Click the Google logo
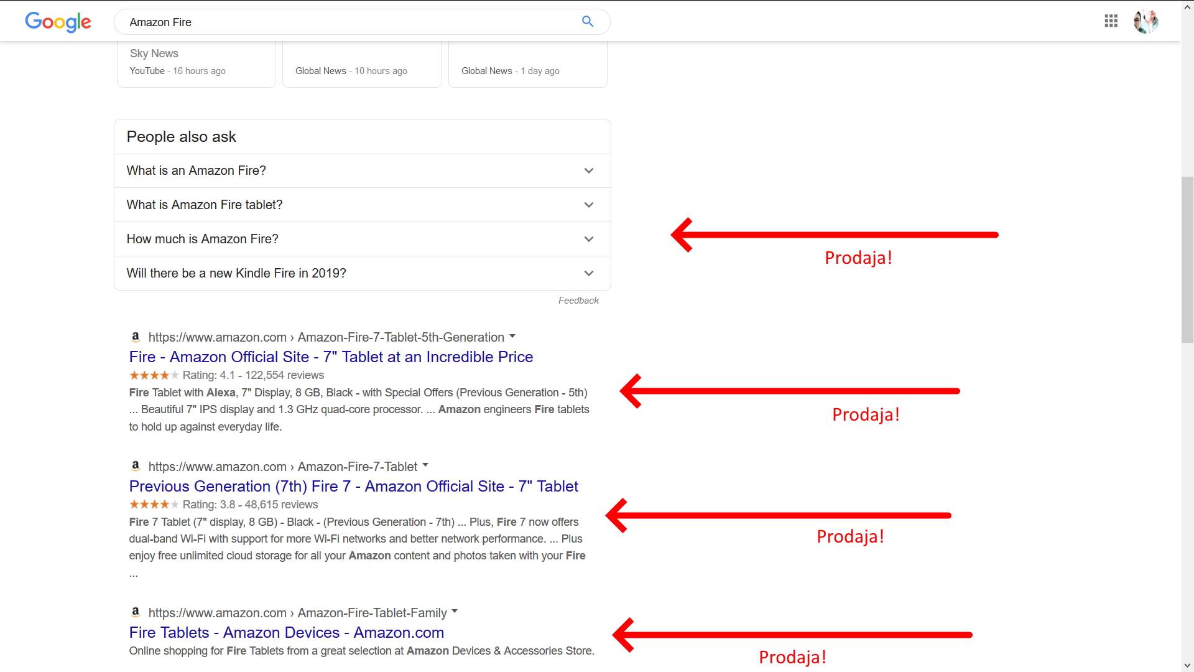Screen dimensions: 1194x672 58,22
